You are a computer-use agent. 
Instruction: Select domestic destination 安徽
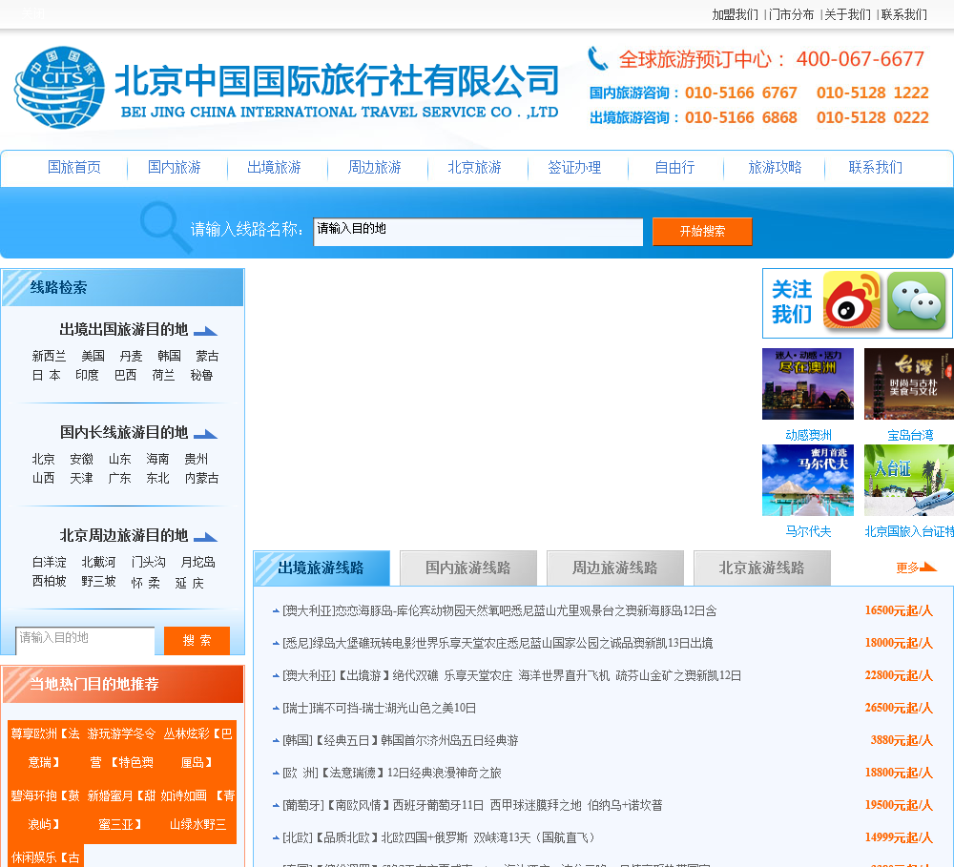(81, 459)
